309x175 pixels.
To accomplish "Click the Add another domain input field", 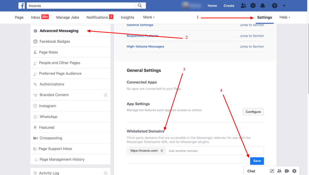I will pos(211,151).
